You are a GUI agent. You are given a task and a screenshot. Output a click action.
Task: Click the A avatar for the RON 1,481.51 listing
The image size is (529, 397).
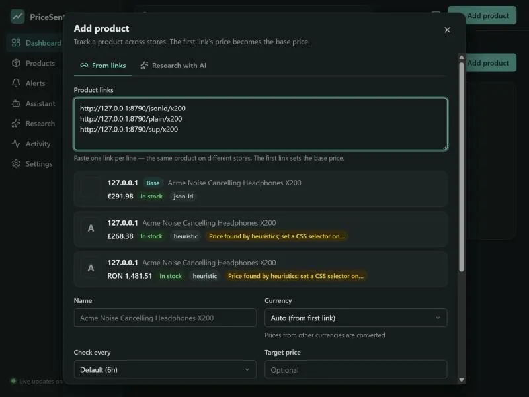point(91,269)
